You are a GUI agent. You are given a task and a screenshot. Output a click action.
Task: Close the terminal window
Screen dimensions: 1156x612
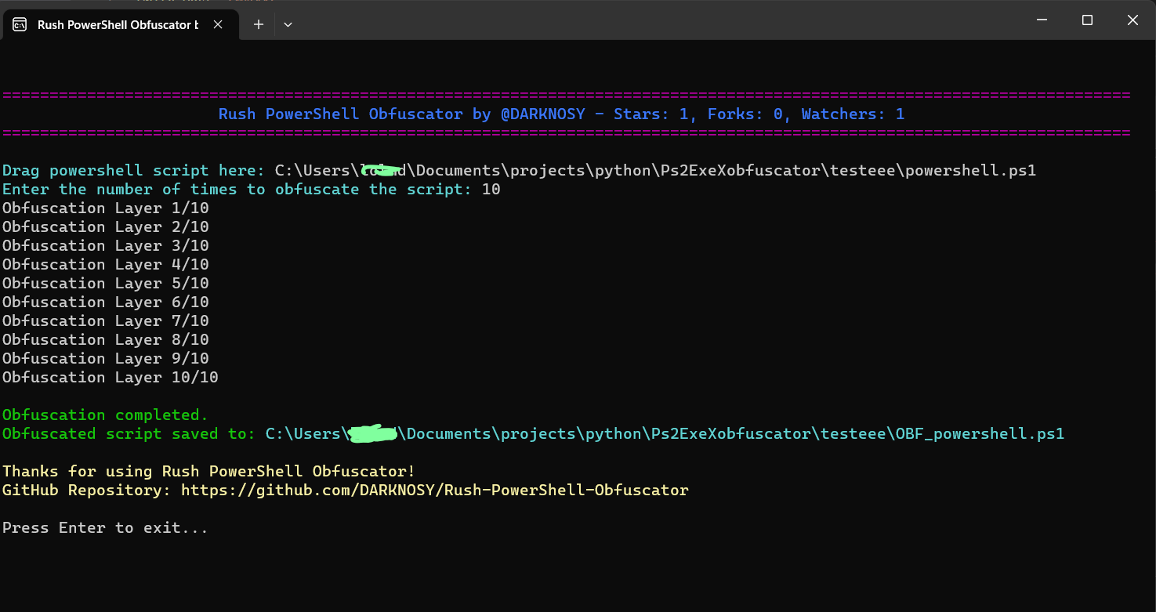1132,20
